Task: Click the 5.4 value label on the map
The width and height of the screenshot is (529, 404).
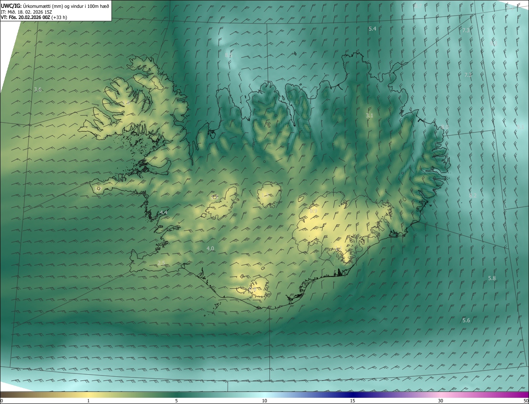Action: [x=372, y=29]
